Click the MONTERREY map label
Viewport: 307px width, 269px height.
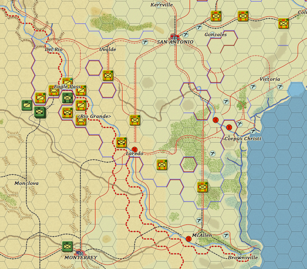click(x=81, y=258)
